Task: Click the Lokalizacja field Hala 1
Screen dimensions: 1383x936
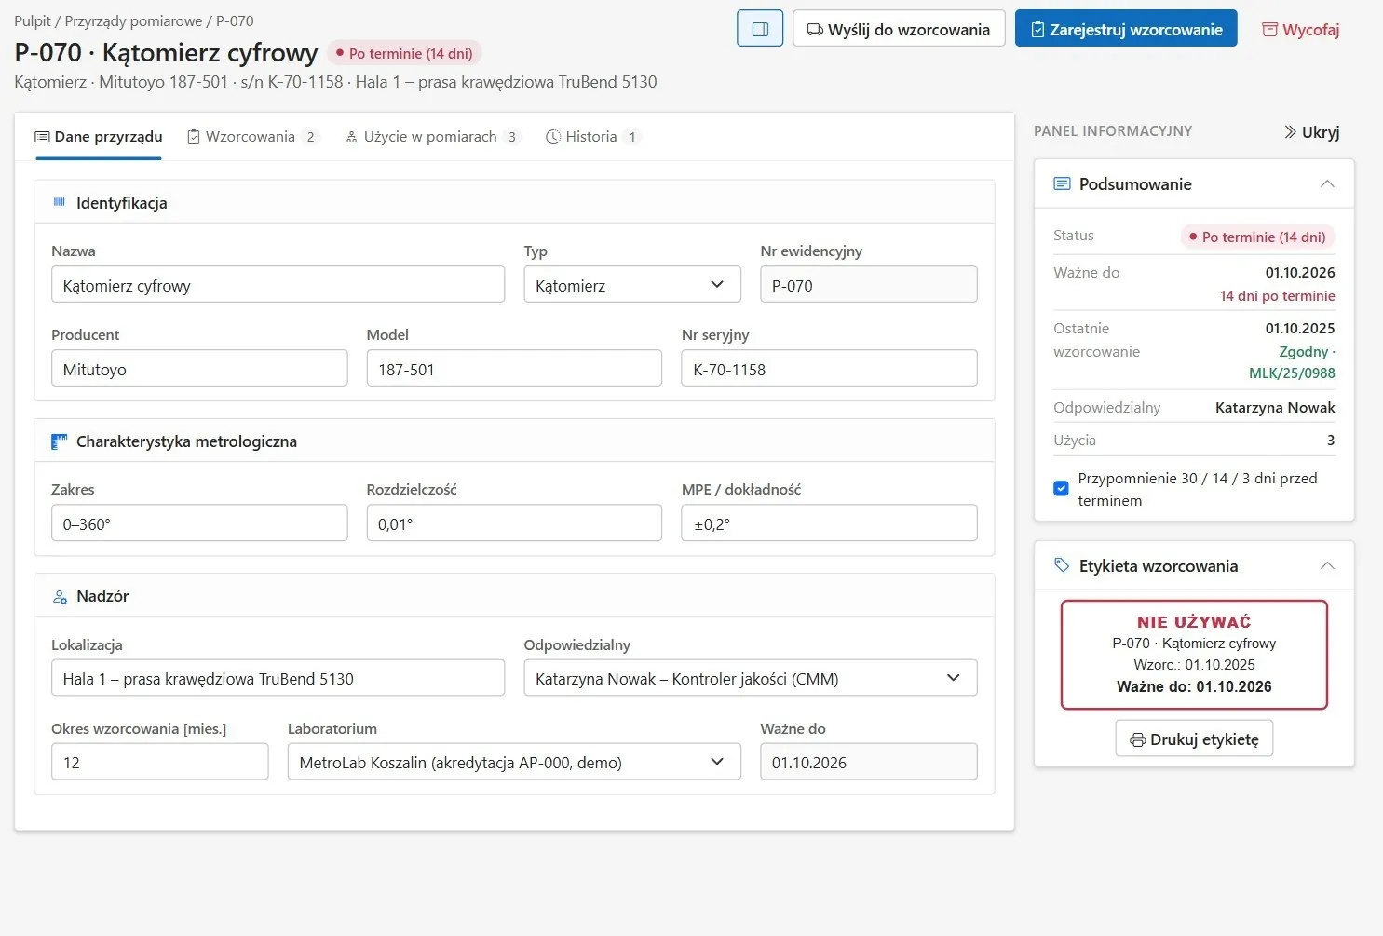Action: pos(278,678)
